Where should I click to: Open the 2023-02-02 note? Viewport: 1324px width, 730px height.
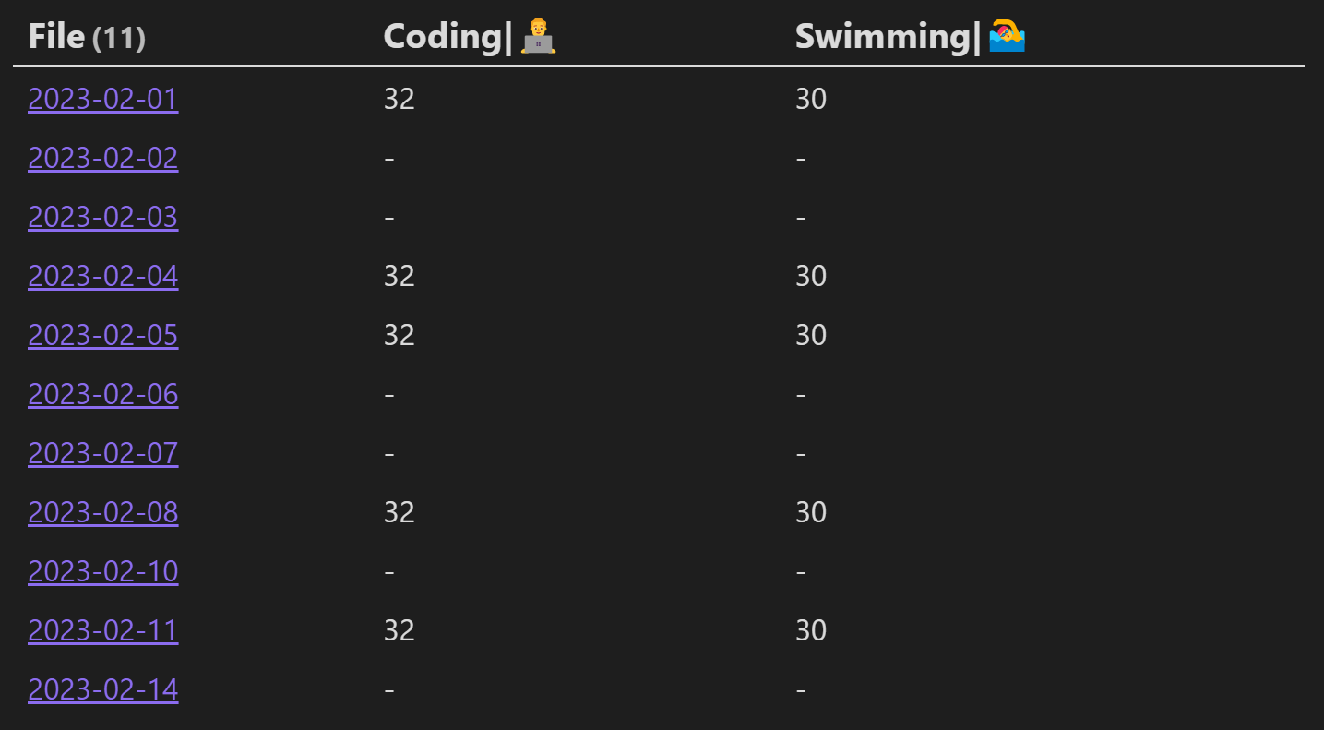click(102, 158)
